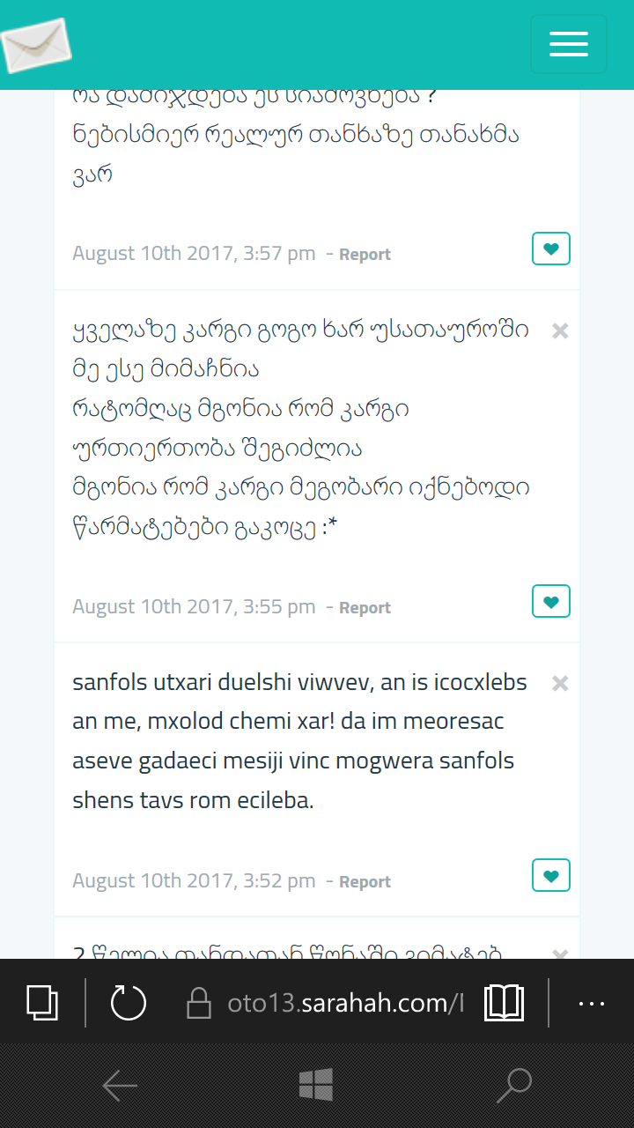Open the phone Search button
Image resolution: width=634 pixels, height=1128 pixels.
pos(514,1086)
